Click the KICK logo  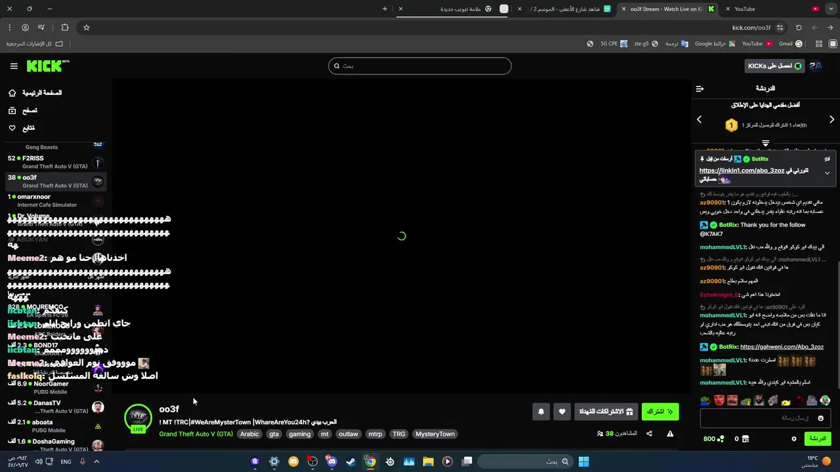click(x=47, y=66)
